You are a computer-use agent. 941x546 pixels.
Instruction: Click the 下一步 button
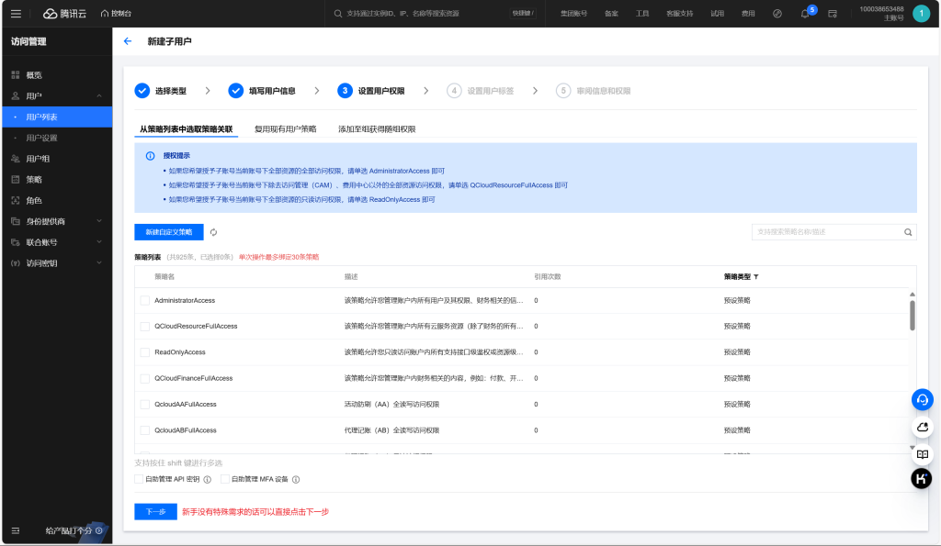(x=155, y=511)
